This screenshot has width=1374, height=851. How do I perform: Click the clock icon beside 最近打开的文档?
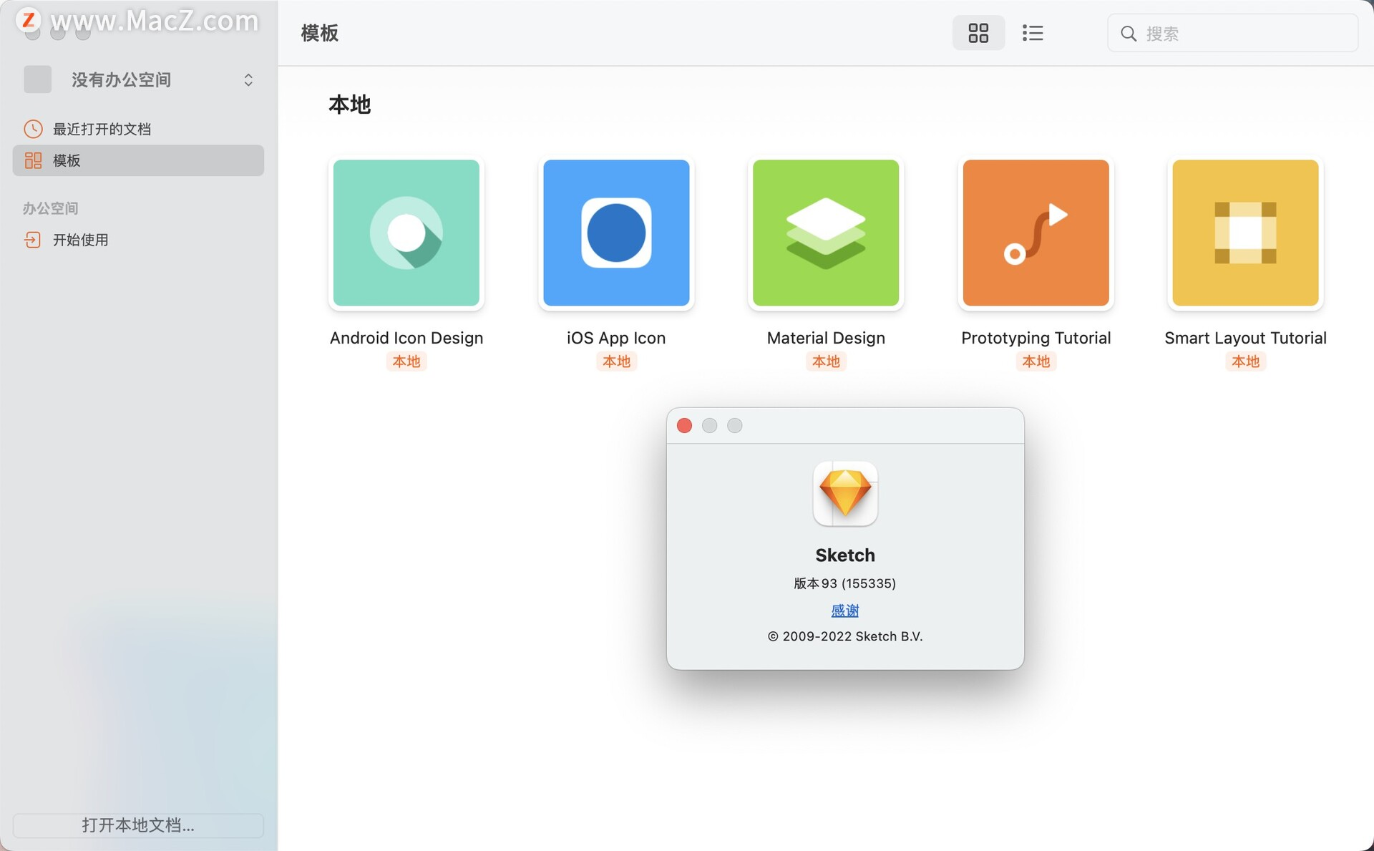pyautogui.click(x=33, y=129)
